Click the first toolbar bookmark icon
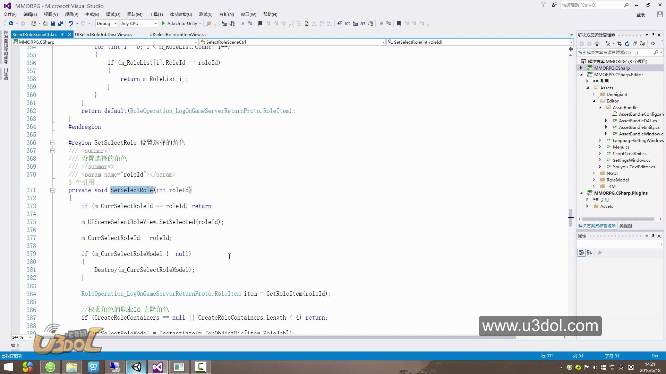This screenshot has width=666, height=374. [x=260, y=24]
